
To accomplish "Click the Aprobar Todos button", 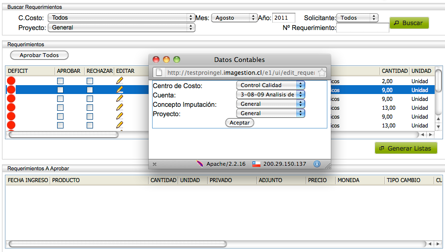I will [x=39, y=55].
